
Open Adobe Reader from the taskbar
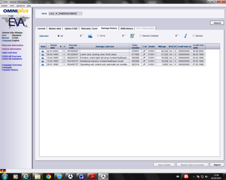92,176
